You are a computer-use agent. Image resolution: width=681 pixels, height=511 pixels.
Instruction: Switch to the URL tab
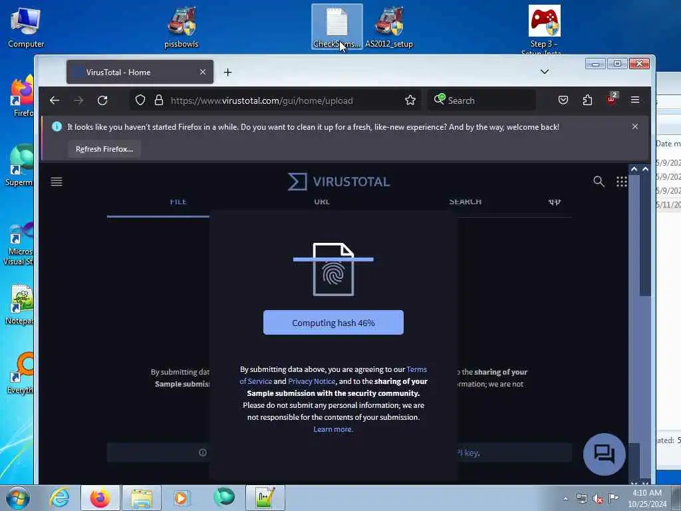322,202
